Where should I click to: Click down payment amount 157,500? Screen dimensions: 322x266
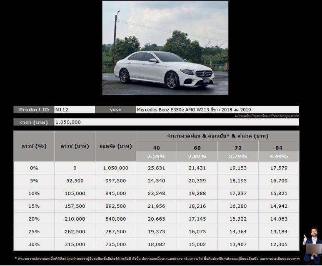pos(75,206)
